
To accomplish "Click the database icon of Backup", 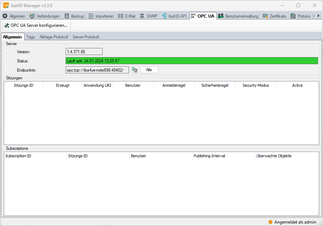I will point(67,16).
